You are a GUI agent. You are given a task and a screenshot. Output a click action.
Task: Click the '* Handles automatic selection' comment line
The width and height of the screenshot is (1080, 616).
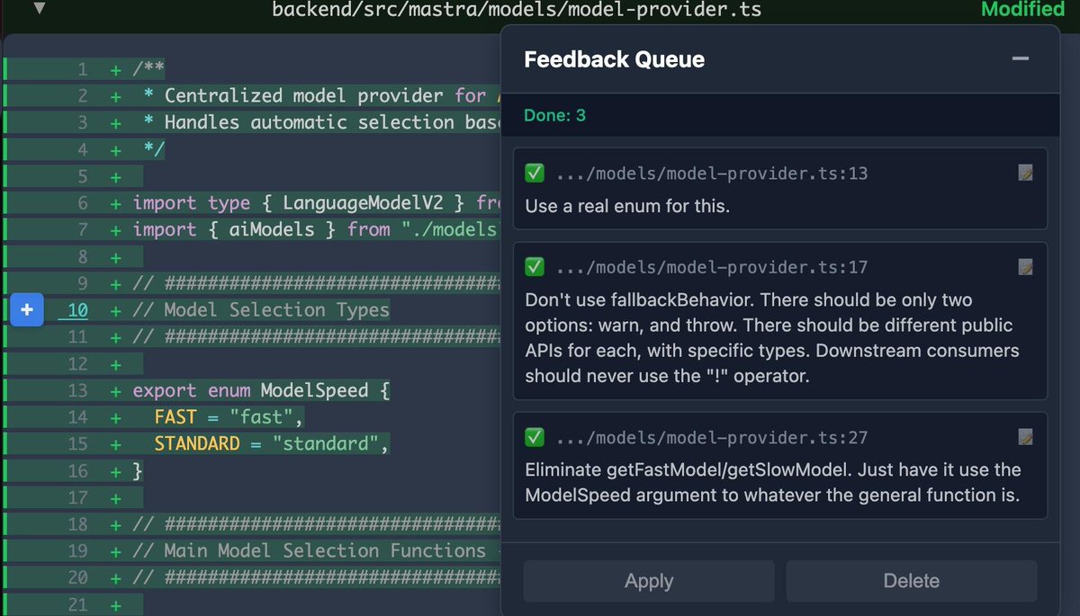click(321, 123)
